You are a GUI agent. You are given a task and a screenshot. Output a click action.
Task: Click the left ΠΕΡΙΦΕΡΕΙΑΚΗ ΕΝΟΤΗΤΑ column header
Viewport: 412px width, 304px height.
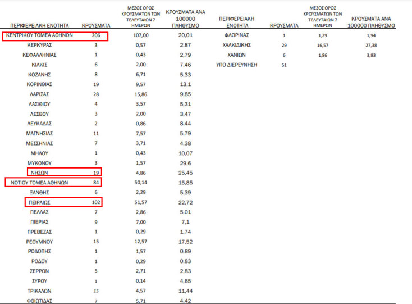pos(39,25)
